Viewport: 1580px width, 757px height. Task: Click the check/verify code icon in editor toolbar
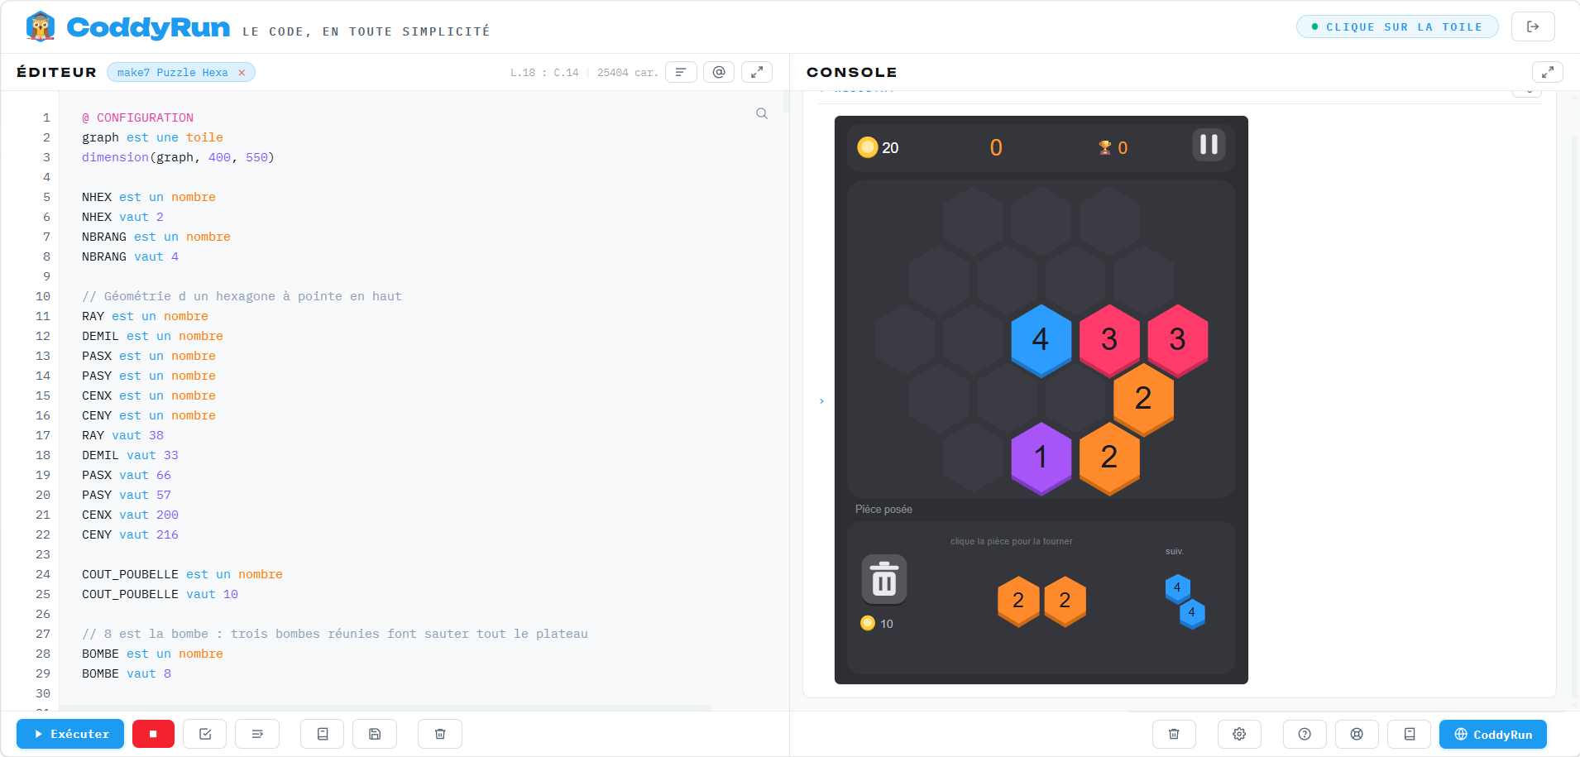pos(205,734)
